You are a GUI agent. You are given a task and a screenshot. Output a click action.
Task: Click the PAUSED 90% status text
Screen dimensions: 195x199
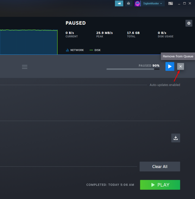149,66
